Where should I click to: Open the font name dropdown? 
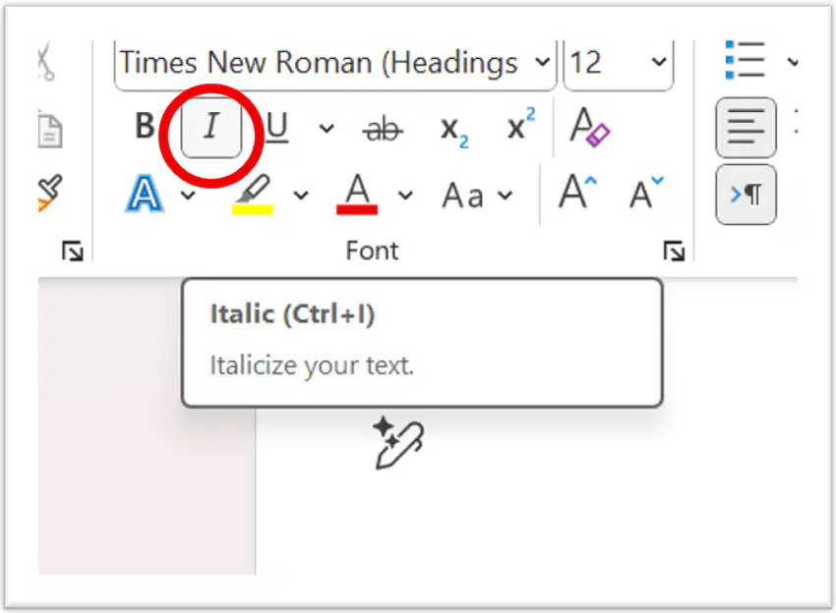pos(543,62)
